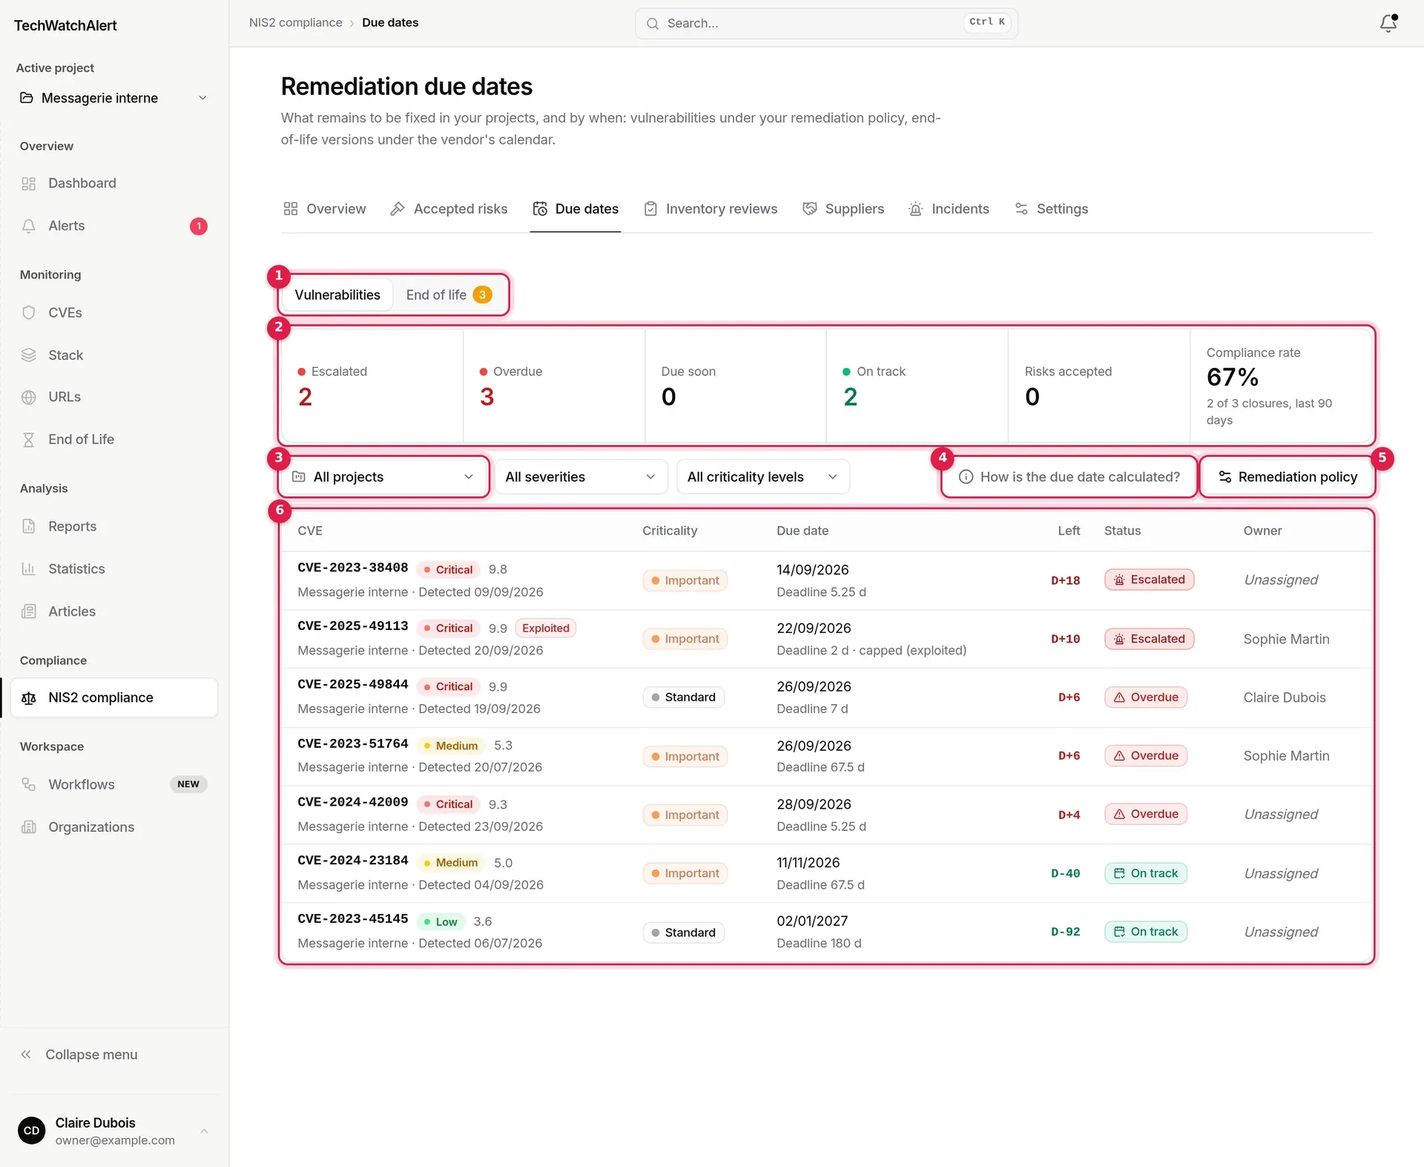Expand Messagerie interne active project selector

[113, 98]
